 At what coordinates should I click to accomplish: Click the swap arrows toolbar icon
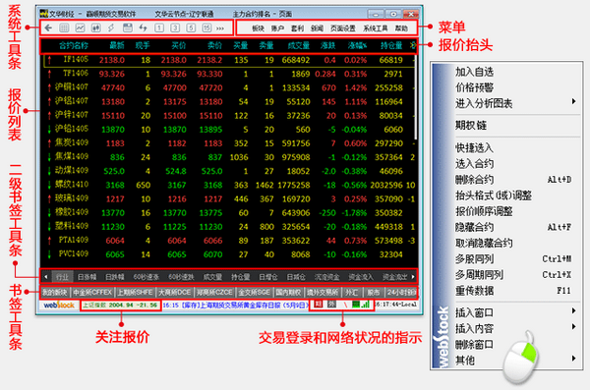143,28
